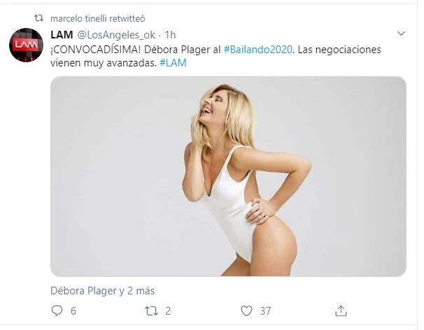Click the ¡CONVOCADÍSIMA! text in tweet
This screenshot has height=330, width=424.
[96, 50]
